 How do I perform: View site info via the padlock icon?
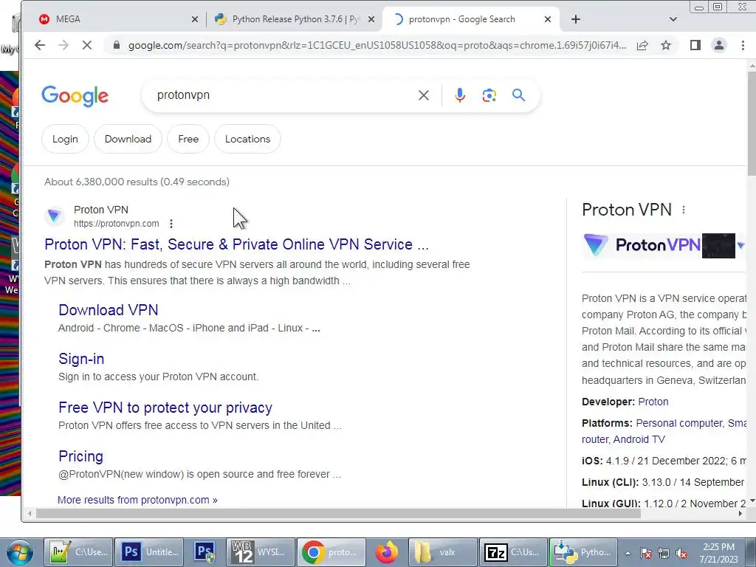(116, 45)
